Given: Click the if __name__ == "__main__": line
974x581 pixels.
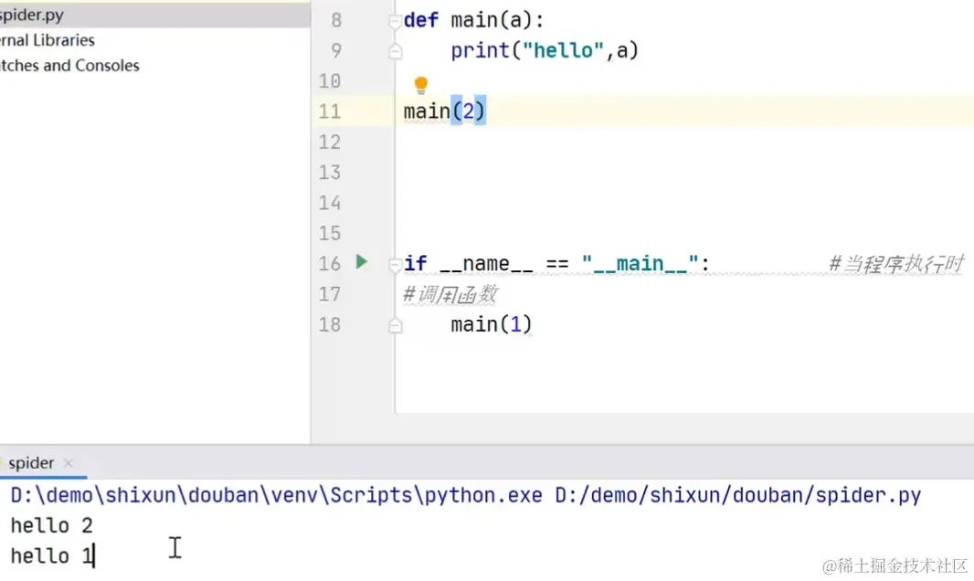Looking at the screenshot, I should tap(556, 264).
